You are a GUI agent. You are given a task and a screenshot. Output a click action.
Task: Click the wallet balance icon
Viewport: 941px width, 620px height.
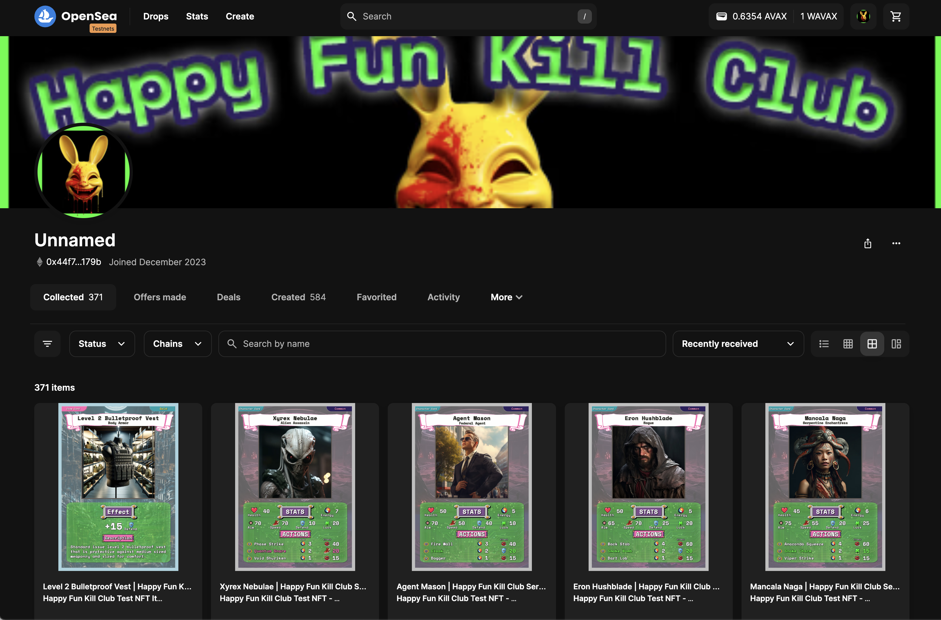[x=722, y=16]
